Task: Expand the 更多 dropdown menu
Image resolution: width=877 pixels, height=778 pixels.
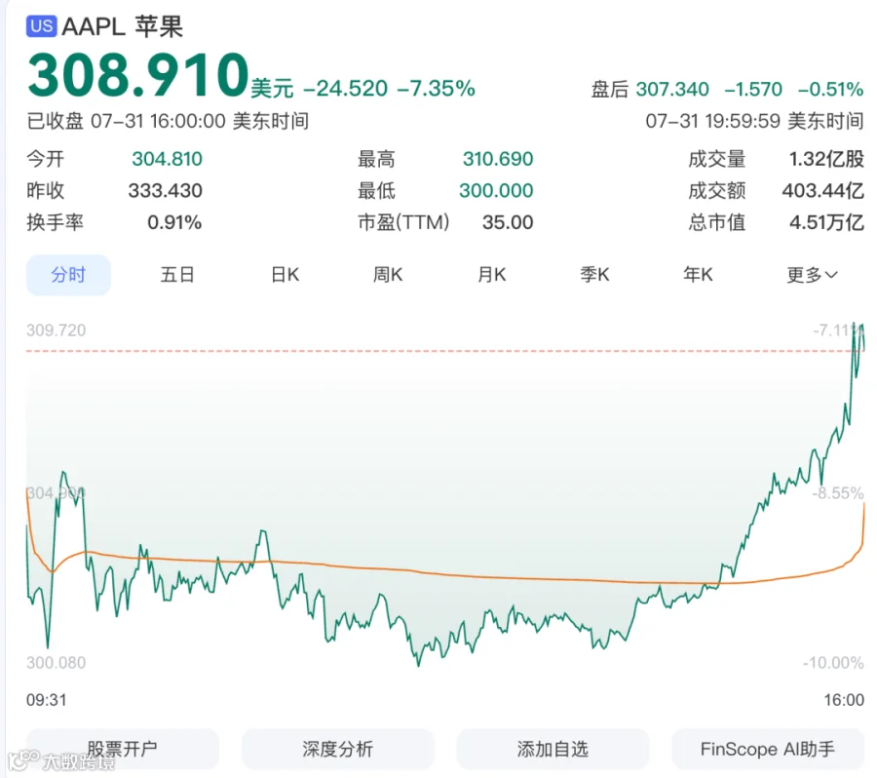Action: tap(812, 275)
